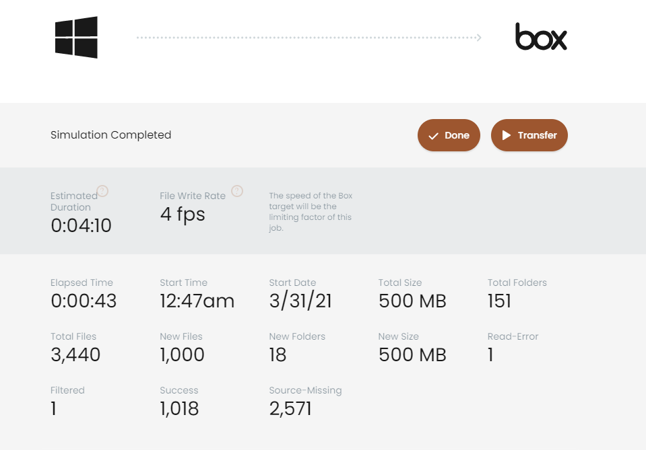
Task: Click the Box limiting factor note
Action: [x=311, y=212]
